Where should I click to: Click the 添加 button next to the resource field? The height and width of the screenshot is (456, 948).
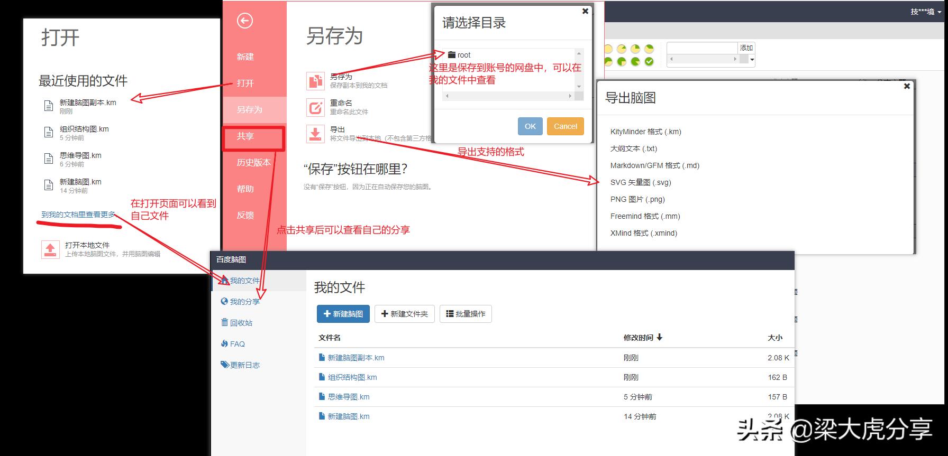[x=746, y=48]
